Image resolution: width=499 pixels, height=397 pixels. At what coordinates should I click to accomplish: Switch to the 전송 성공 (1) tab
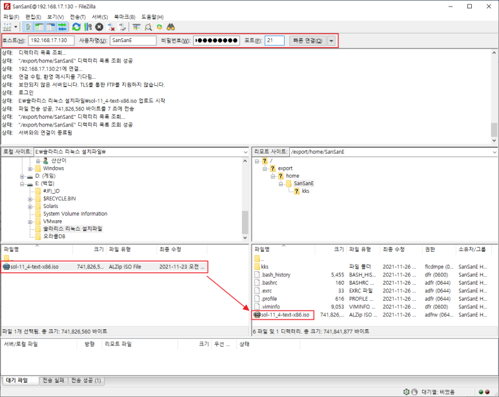point(86,380)
